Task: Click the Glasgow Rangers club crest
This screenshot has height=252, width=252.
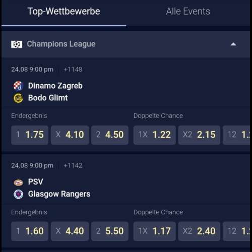Action: tap(18, 194)
